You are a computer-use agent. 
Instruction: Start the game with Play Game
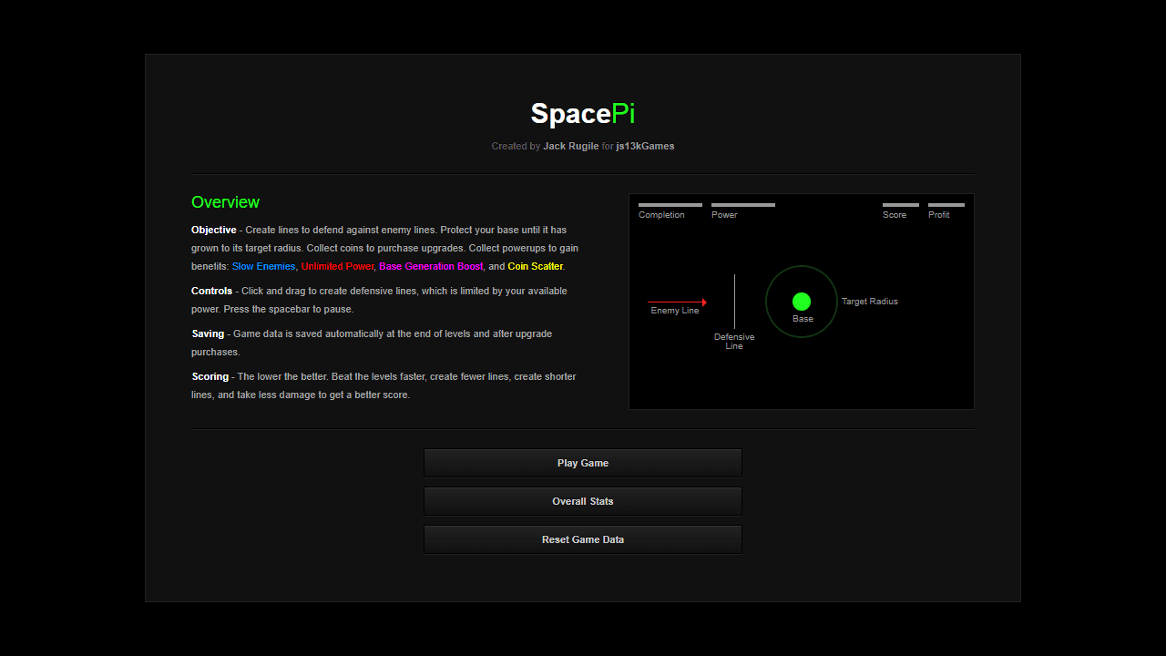point(583,463)
